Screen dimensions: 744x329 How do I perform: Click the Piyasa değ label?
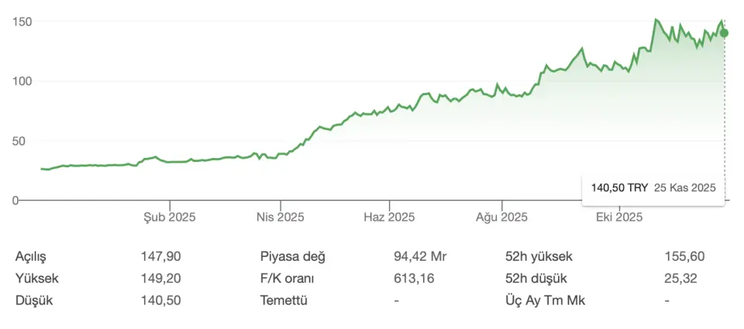tap(293, 256)
